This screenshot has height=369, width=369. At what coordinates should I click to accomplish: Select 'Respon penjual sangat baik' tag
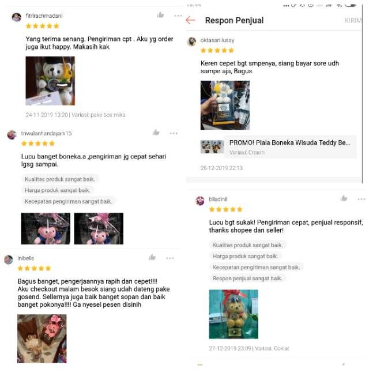point(247,278)
